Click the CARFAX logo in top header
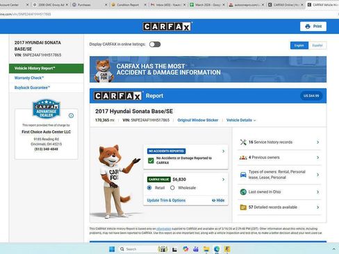 [x=167, y=26]
